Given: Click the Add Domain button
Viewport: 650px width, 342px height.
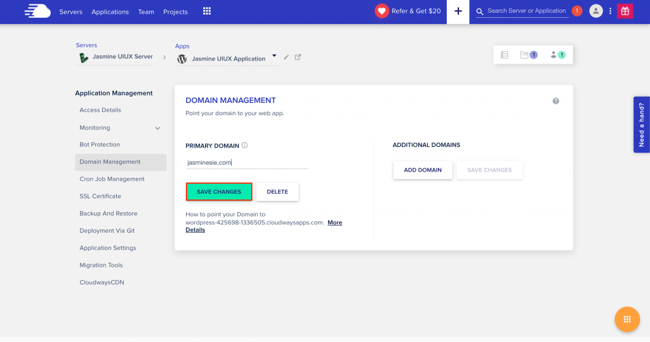Looking at the screenshot, I should tap(423, 170).
